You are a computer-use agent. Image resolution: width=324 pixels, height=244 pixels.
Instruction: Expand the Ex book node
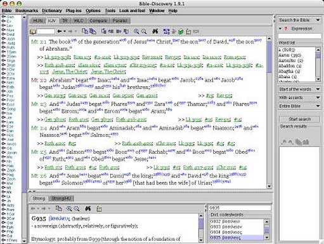coord(3,21)
